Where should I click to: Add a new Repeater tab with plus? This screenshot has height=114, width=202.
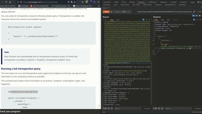coord(109,8)
